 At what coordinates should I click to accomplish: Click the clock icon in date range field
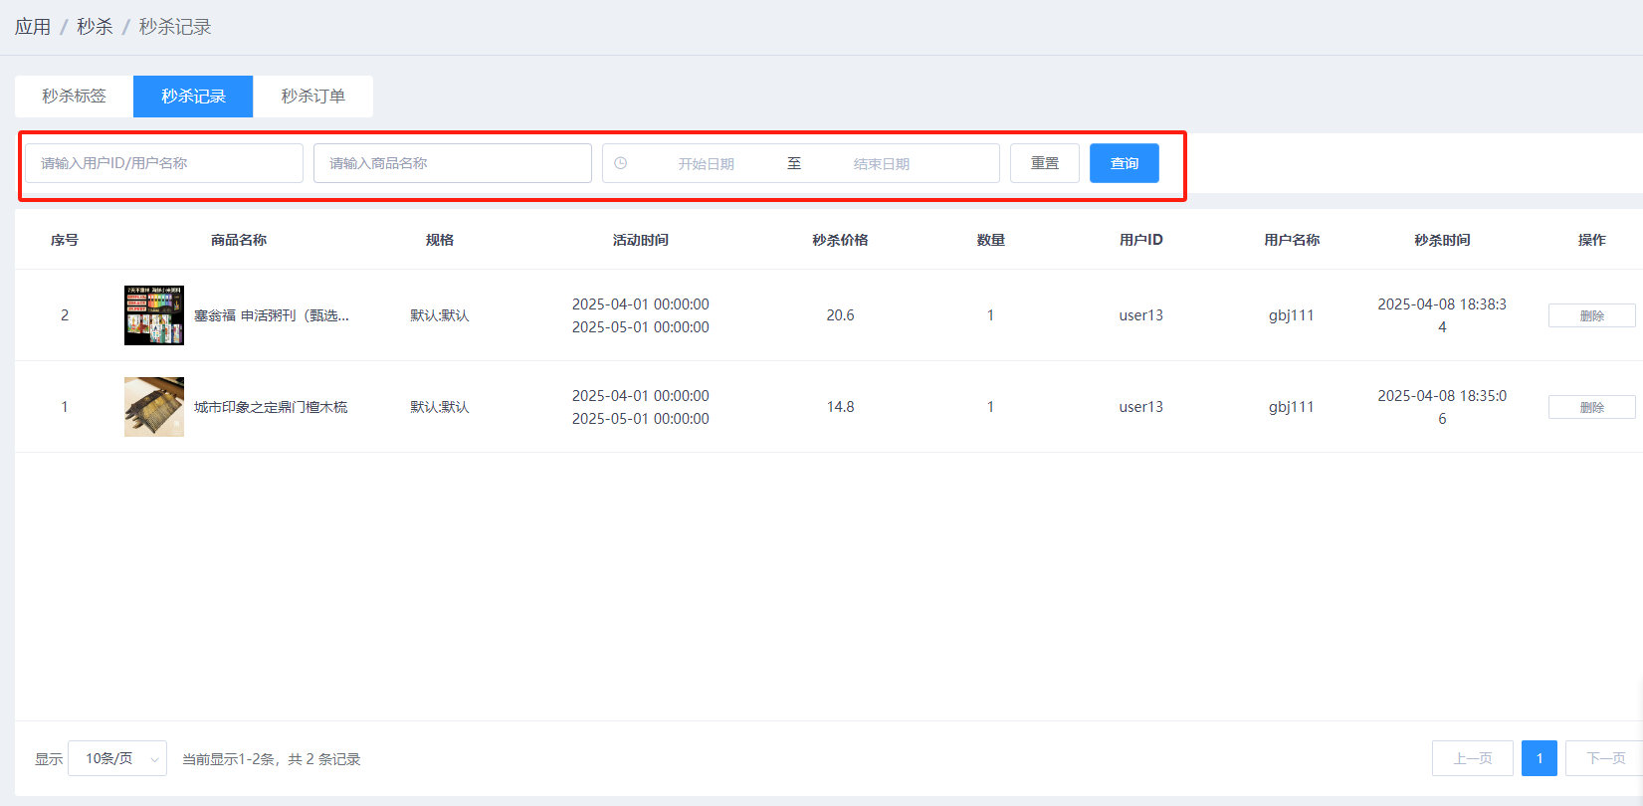coord(620,163)
